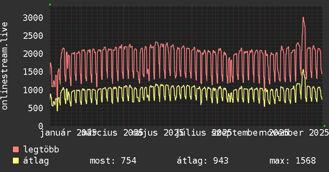Click the 1000 y-axis label
Image resolution: width=329 pixels, height=172 pixels.
tap(33, 90)
